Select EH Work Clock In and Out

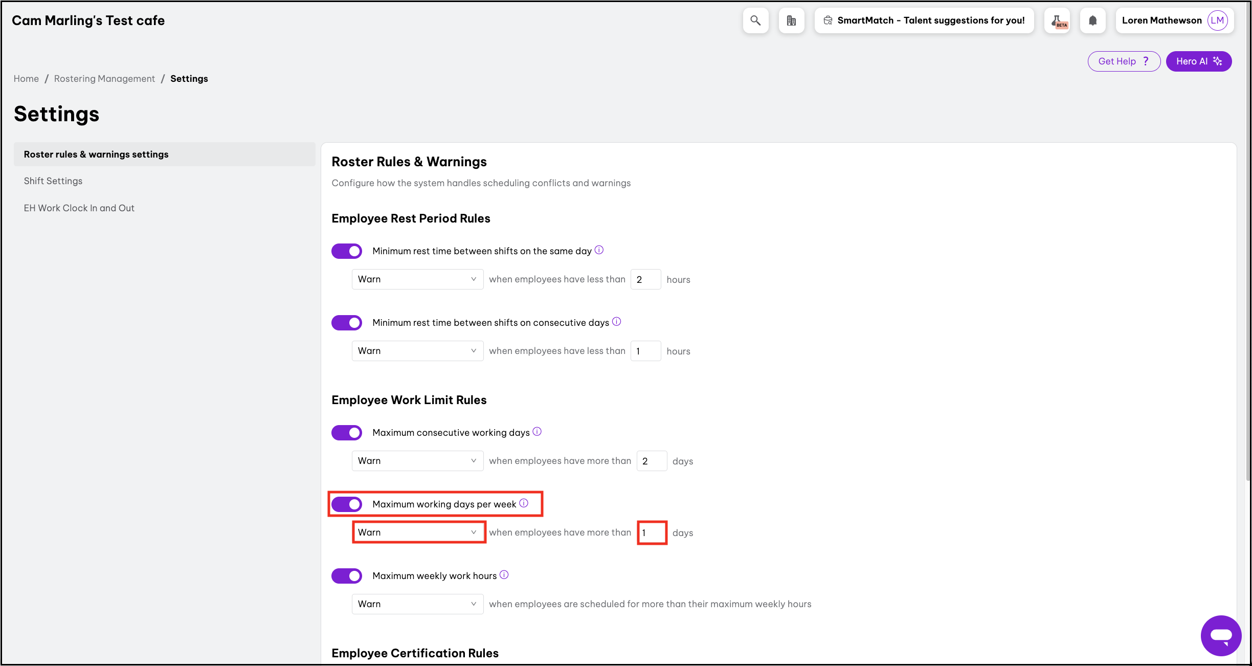(79, 208)
